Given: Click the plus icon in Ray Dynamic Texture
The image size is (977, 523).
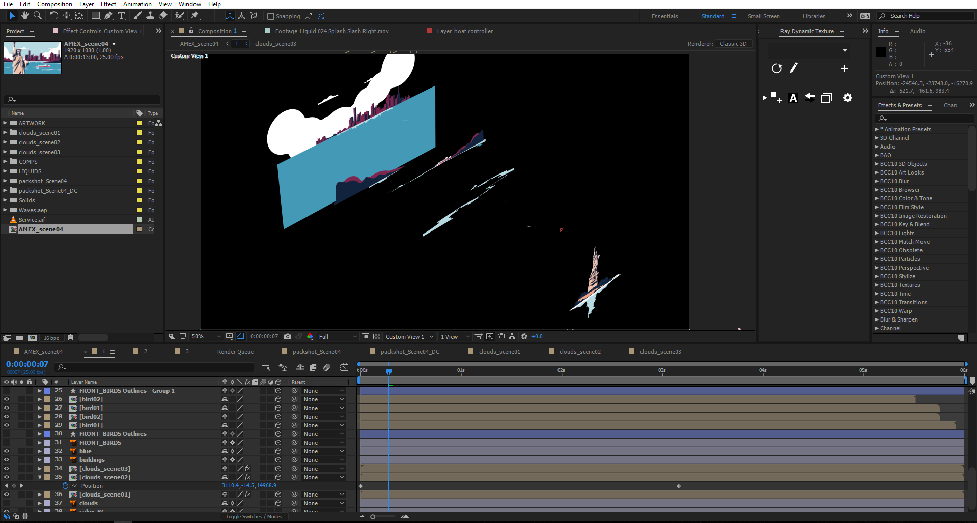Looking at the screenshot, I should 844,68.
